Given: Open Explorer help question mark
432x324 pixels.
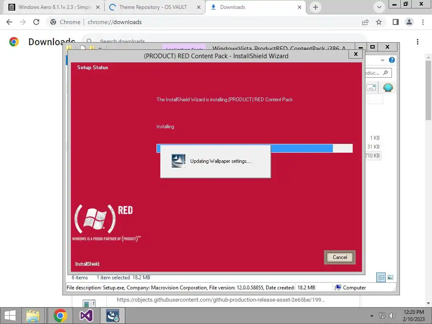Looking at the screenshot, I should [392, 60].
